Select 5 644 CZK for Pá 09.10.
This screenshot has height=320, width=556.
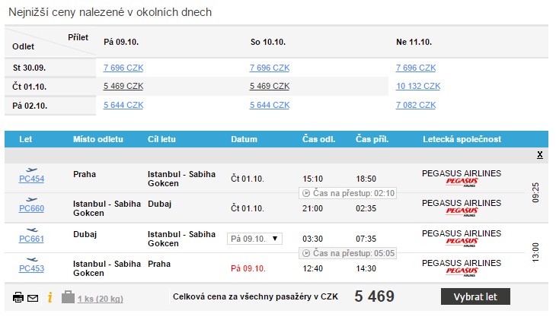[123, 105]
